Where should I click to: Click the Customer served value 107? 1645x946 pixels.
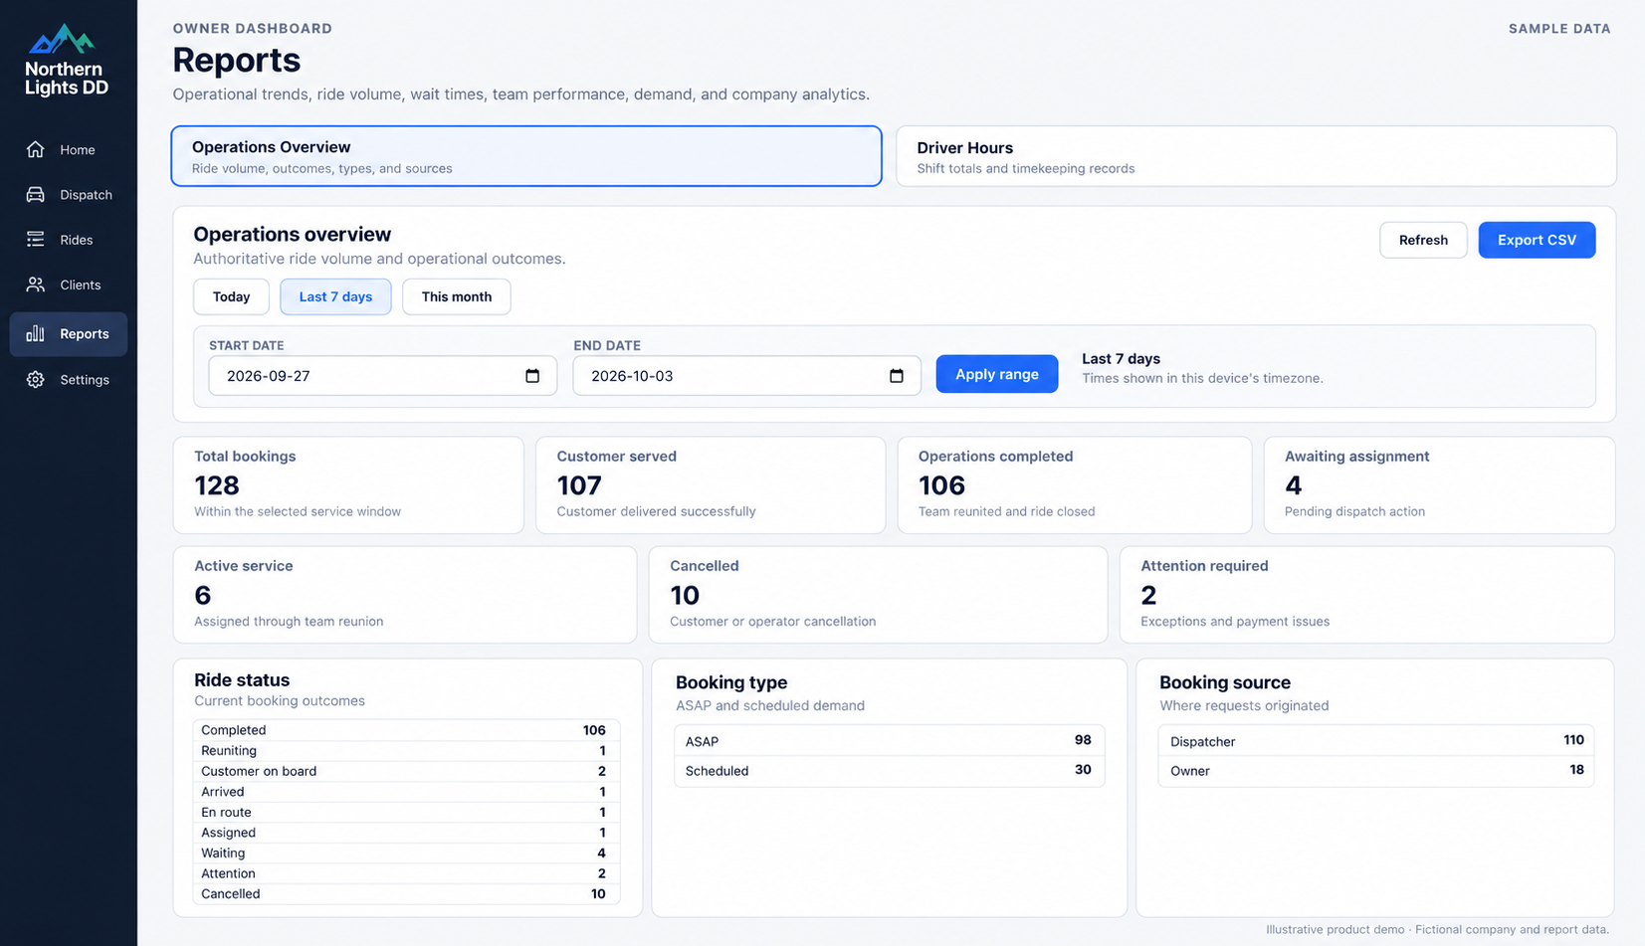coord(579,485)
